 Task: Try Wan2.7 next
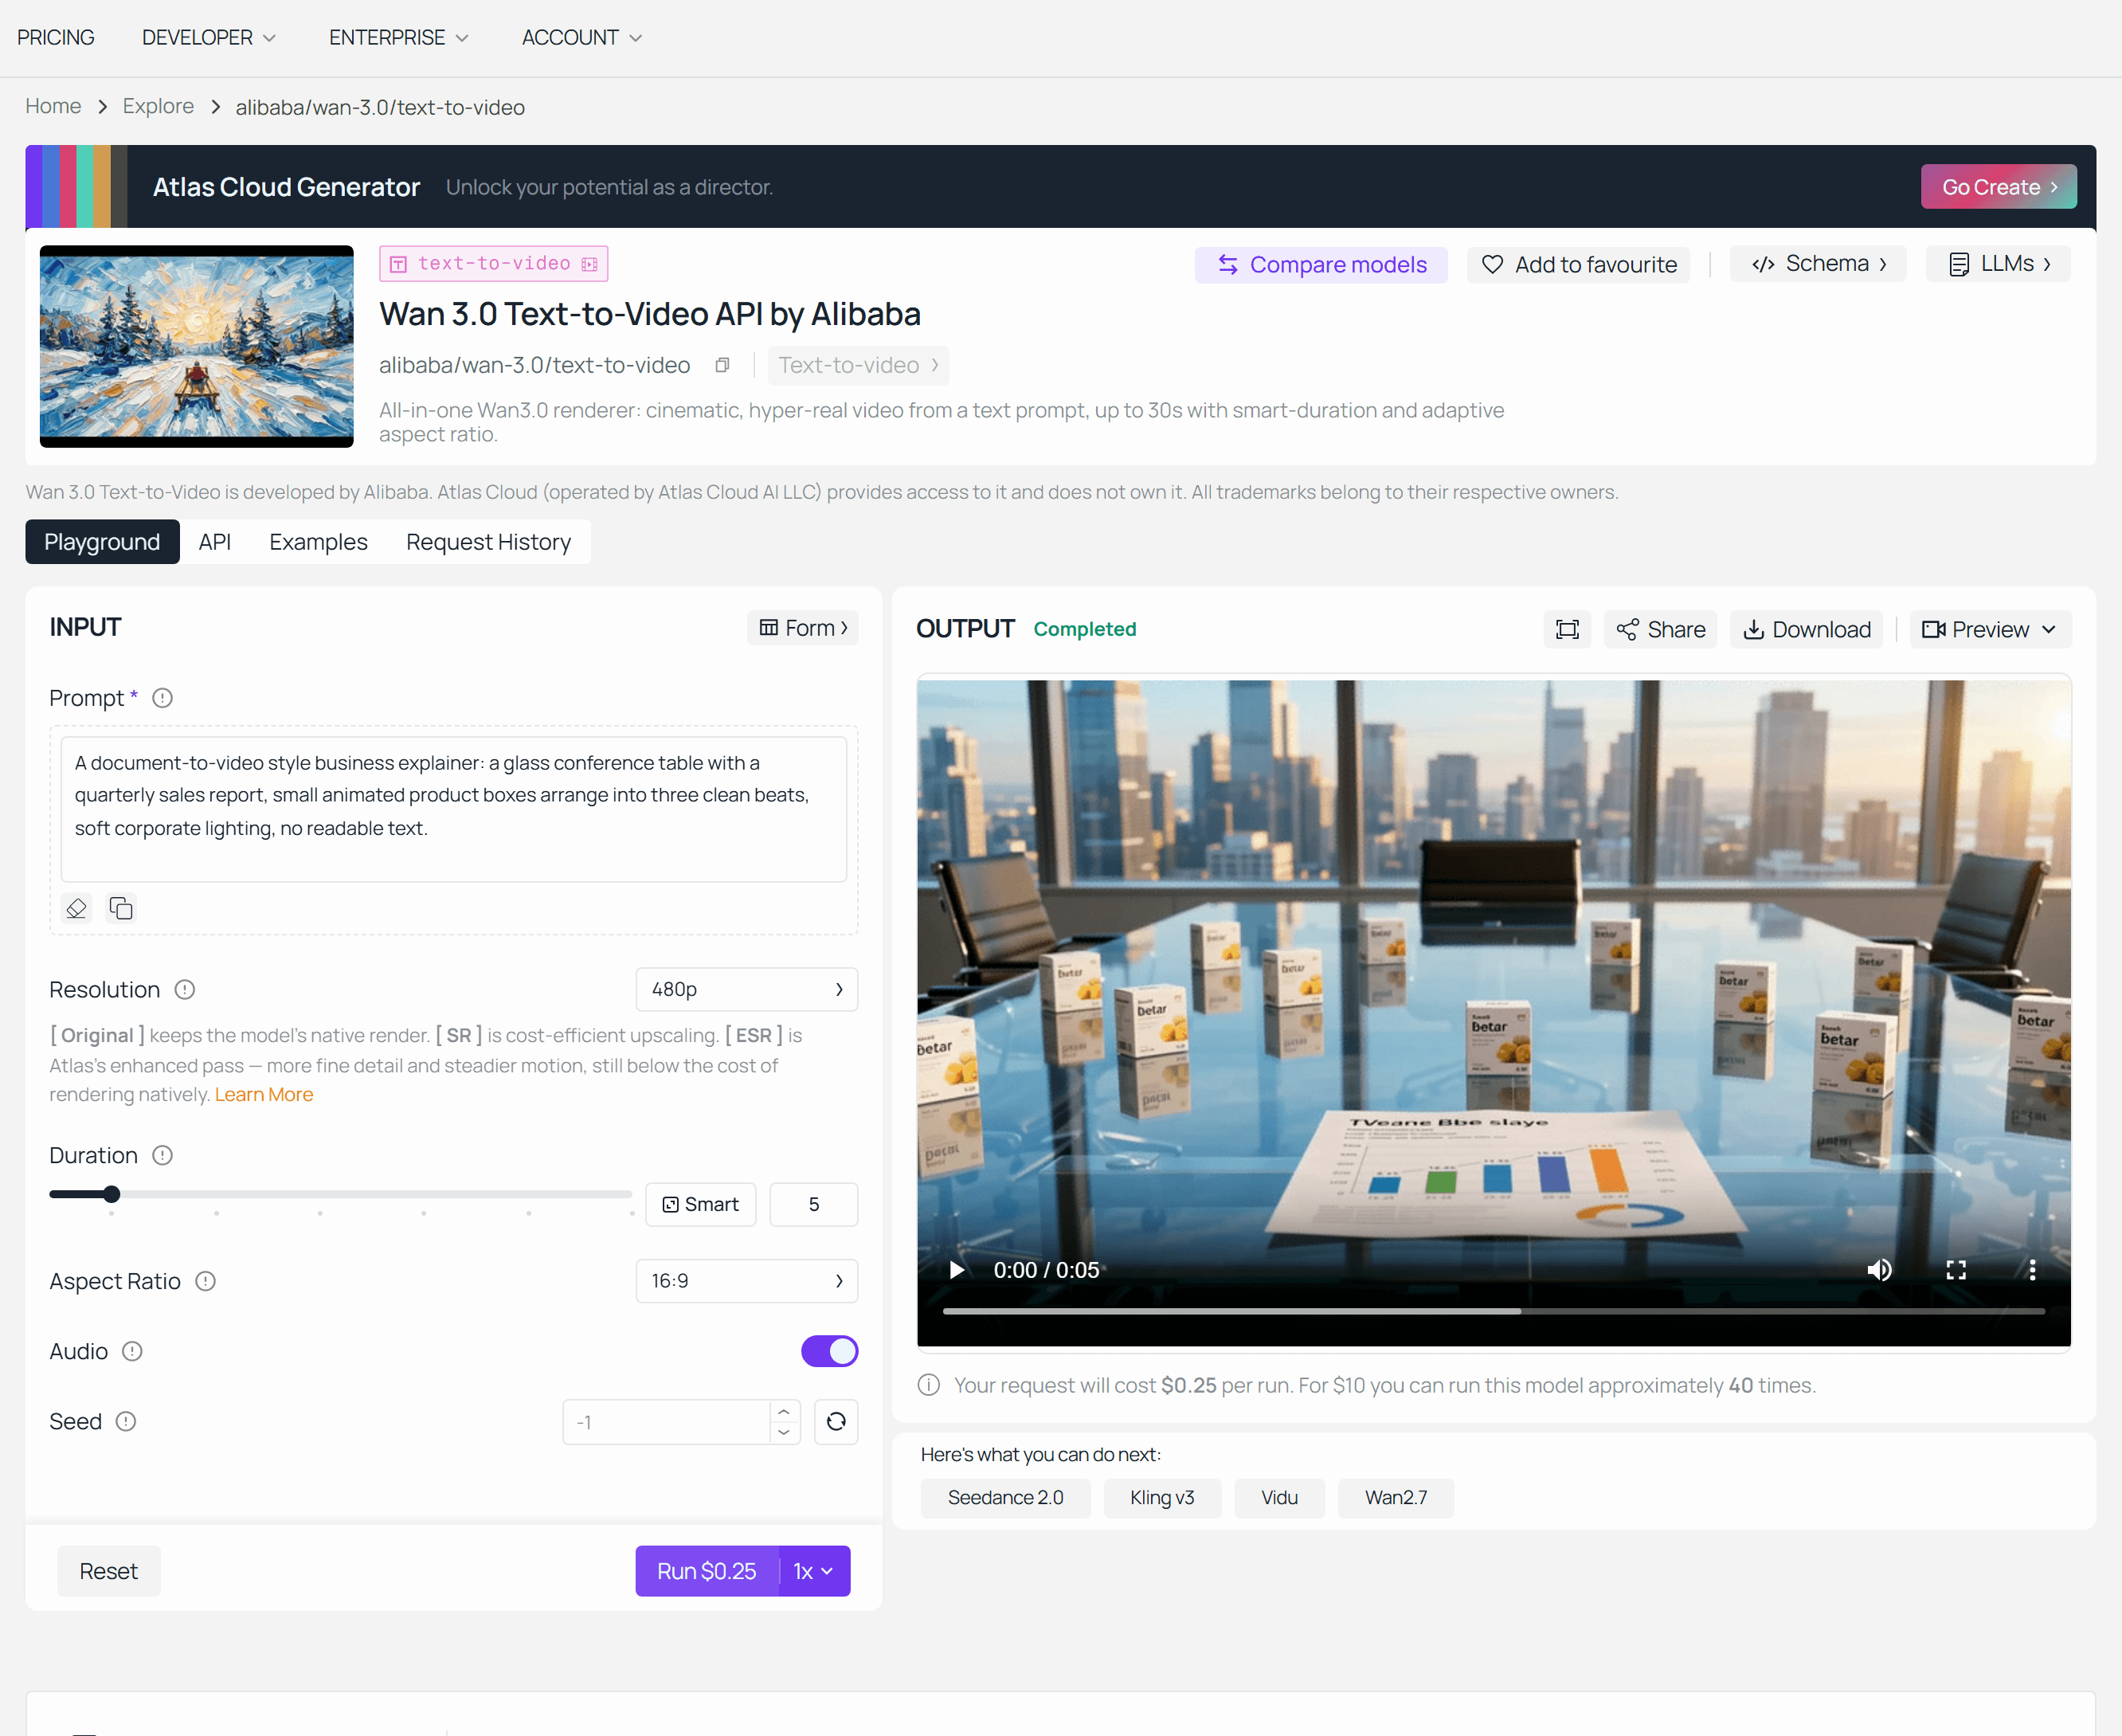point(1396,1498)
